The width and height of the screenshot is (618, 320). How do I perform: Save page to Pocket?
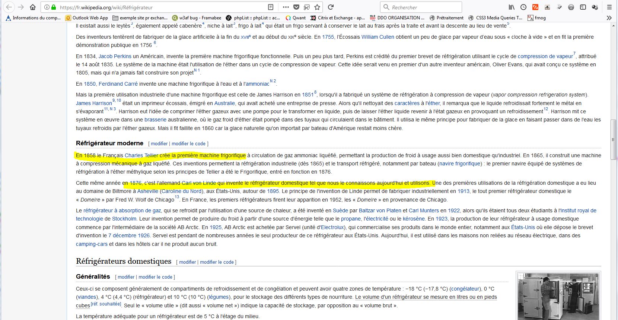tap(296, 7)
